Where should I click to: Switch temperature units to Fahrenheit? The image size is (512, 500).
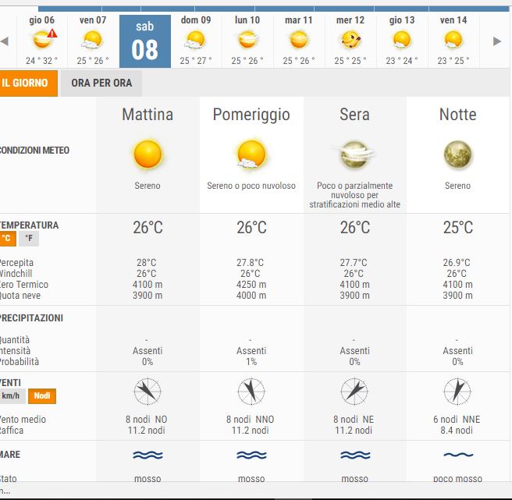pyautogui.click(x=29, y=239)
